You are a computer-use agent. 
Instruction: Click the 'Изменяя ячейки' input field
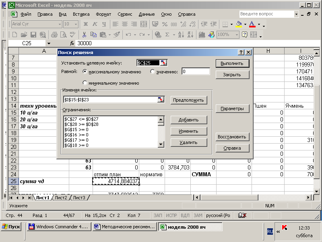pos(109,100)
